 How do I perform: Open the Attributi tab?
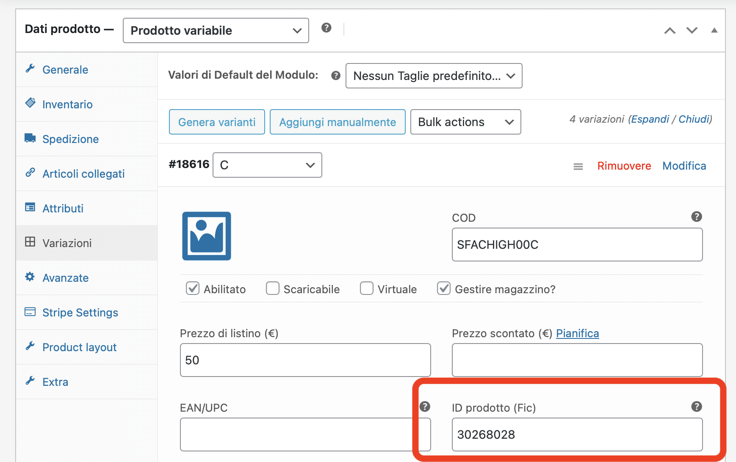click(x=63, y=209)
